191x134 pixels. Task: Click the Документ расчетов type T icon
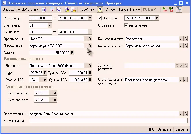[x=177, y=66]
